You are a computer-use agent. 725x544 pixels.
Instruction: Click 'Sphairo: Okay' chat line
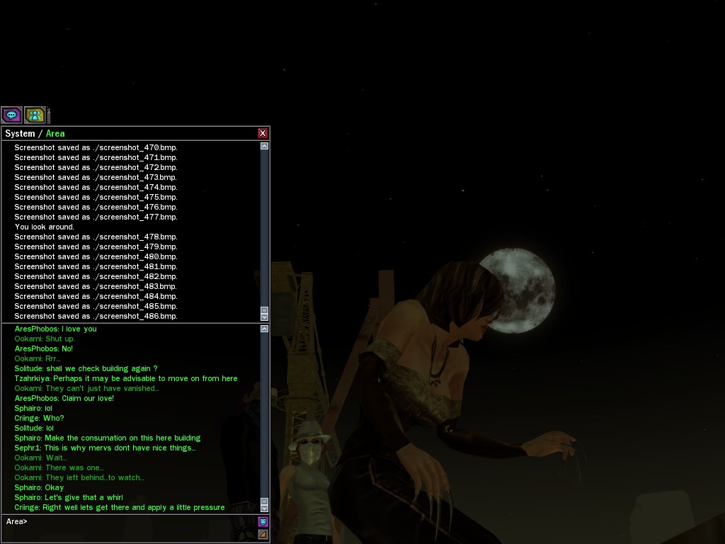[x=40, y=487]
